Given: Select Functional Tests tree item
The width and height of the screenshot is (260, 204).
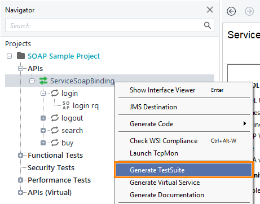Looking at the screenshot, I should [55, 155].
